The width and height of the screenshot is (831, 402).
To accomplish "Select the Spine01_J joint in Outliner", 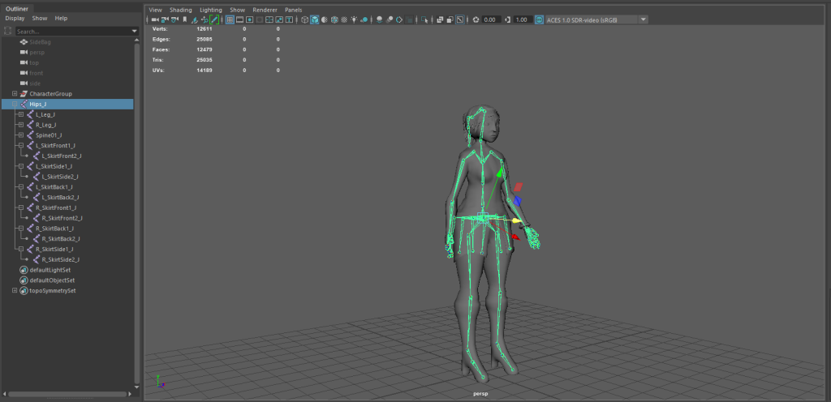I will coord(50,135).
